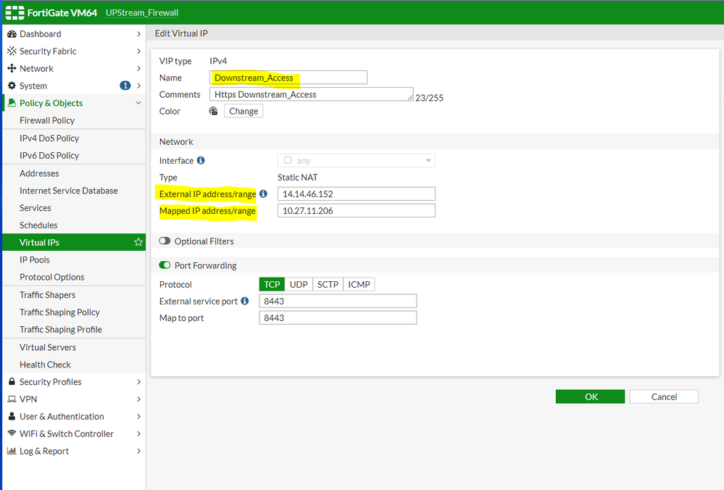
Task: Select UDP protocol option
Action: tap(299, 285)
